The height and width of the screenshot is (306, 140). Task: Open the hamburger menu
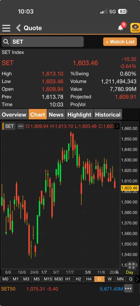point(6,28)
